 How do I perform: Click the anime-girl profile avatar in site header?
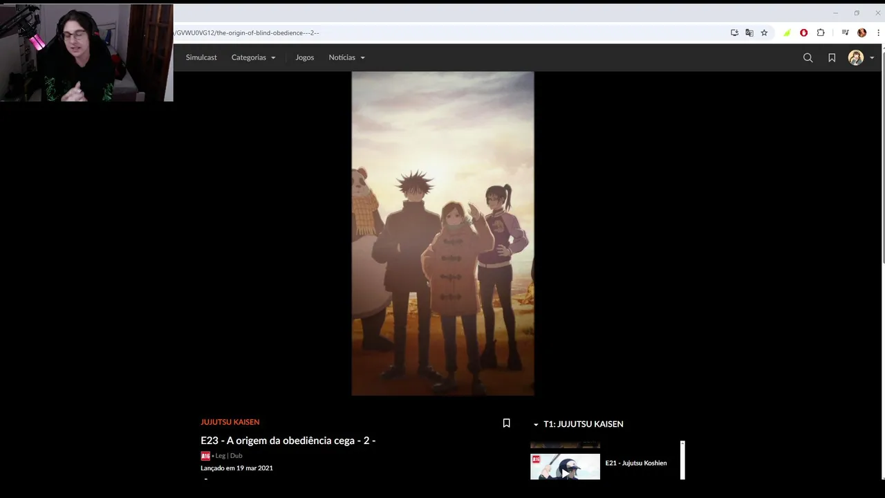[856, 58]
